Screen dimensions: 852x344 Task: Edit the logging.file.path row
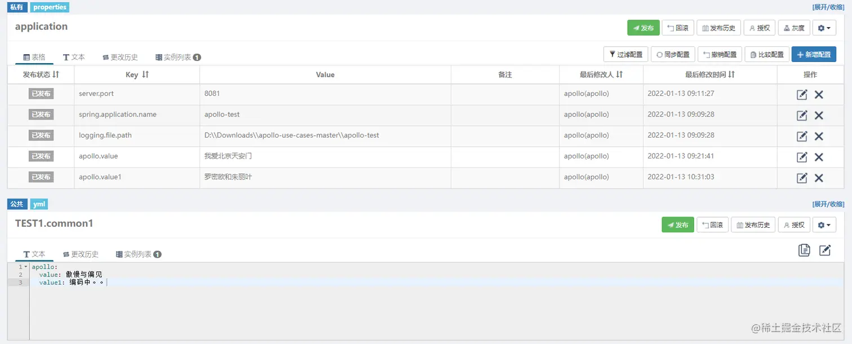(802, 136)
